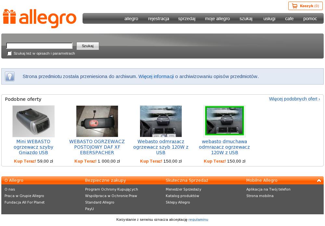Visit 'cafe' from the navigation bar
Screen dimensions: 325x226
point(289,19)
